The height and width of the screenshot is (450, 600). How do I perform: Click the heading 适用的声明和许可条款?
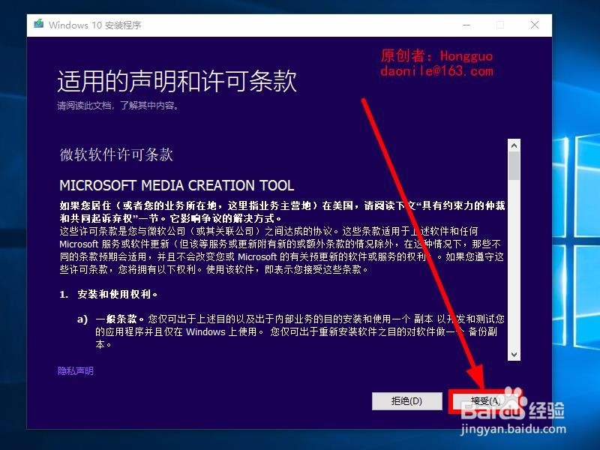pyautogui.click(x=177, y=81)
